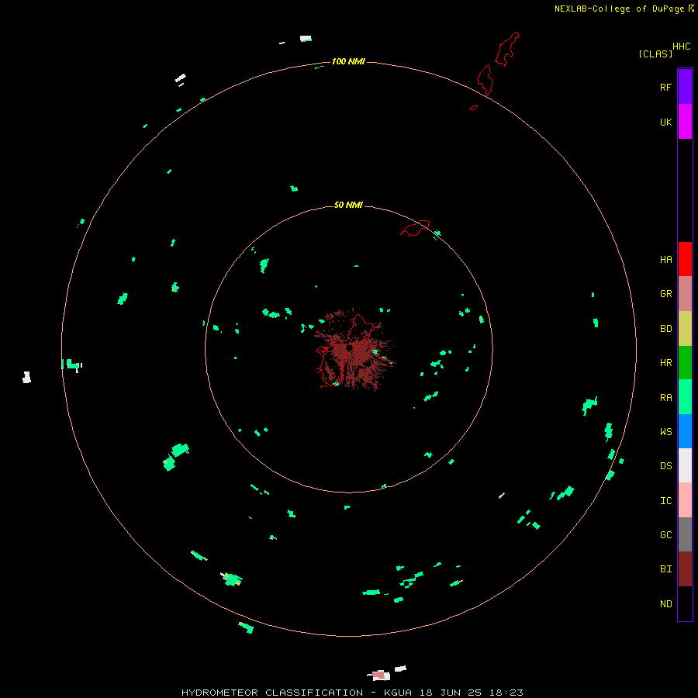Image resolution: width=698 pixels, height=698 pixels.
Task: Click the white dry snow echo at far left
Action: click(x=26, y=377)
